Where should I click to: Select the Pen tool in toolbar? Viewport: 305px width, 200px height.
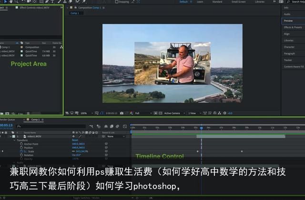(47, 1)
